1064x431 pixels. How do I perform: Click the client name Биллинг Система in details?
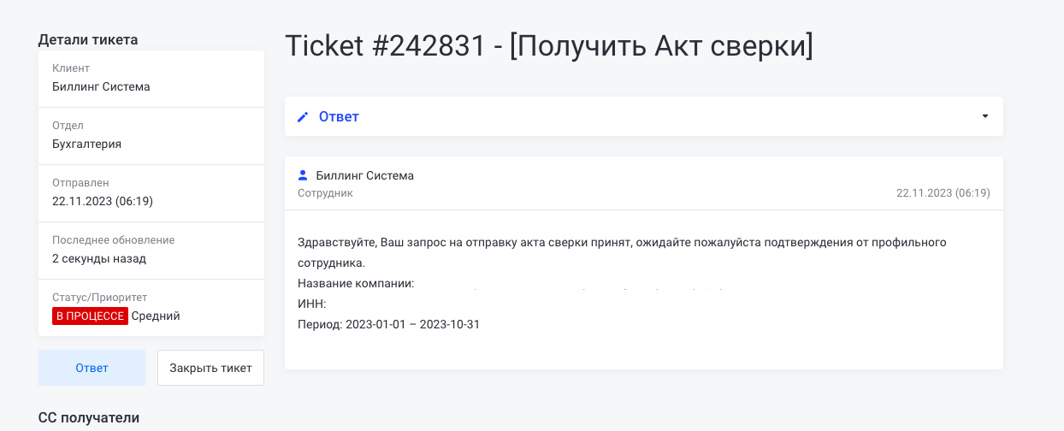(x=101, y=86)
